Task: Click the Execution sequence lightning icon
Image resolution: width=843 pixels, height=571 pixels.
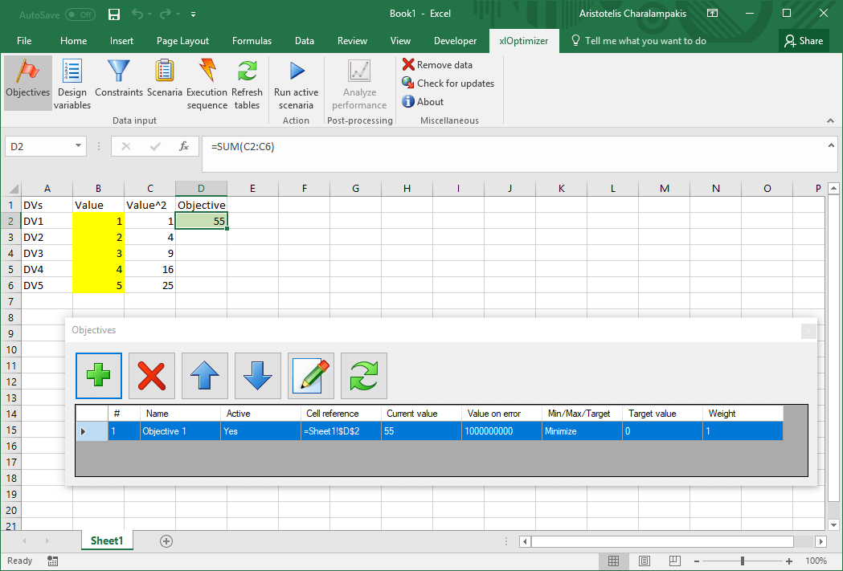Action: click(207, 83)
